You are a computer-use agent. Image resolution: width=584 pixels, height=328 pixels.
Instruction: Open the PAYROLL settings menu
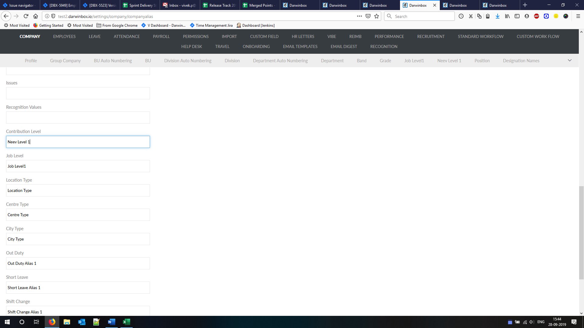click(x=161, y=36)
